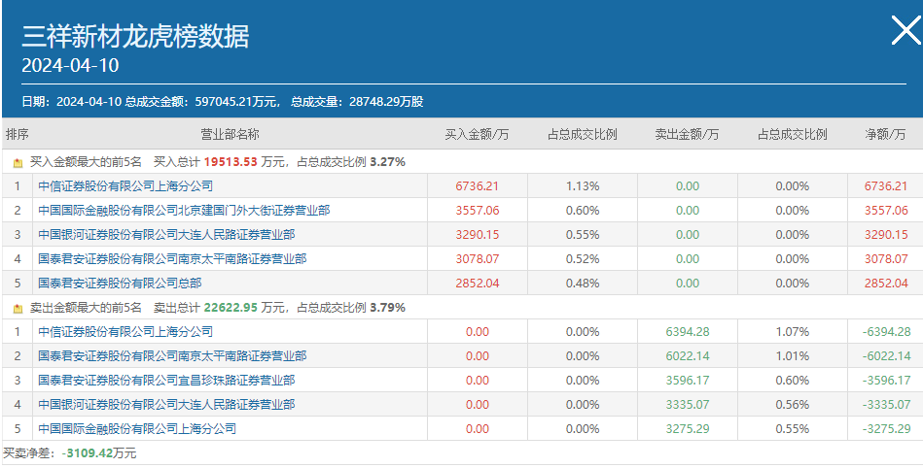Click the 买卖净差 -3109.42万元 value

coord(99,453)
